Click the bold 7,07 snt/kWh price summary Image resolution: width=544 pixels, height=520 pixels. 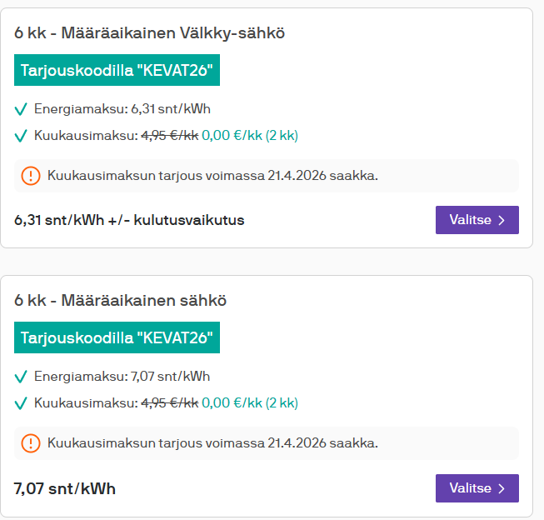click(x=65, y=488)
